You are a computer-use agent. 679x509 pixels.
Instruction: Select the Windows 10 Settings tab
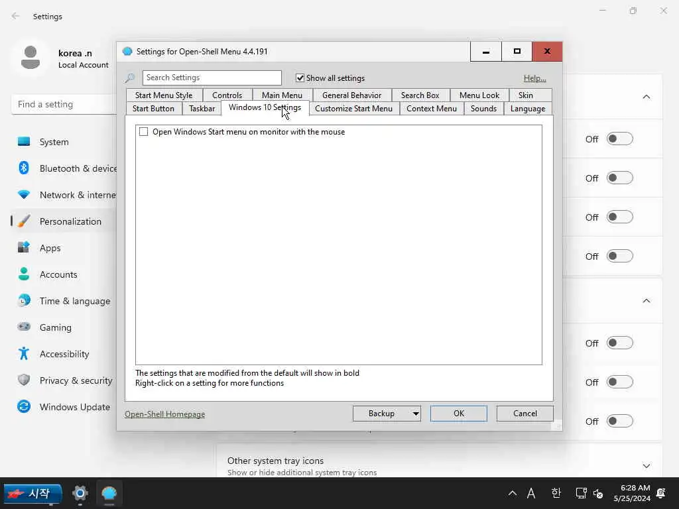(265, 108)
